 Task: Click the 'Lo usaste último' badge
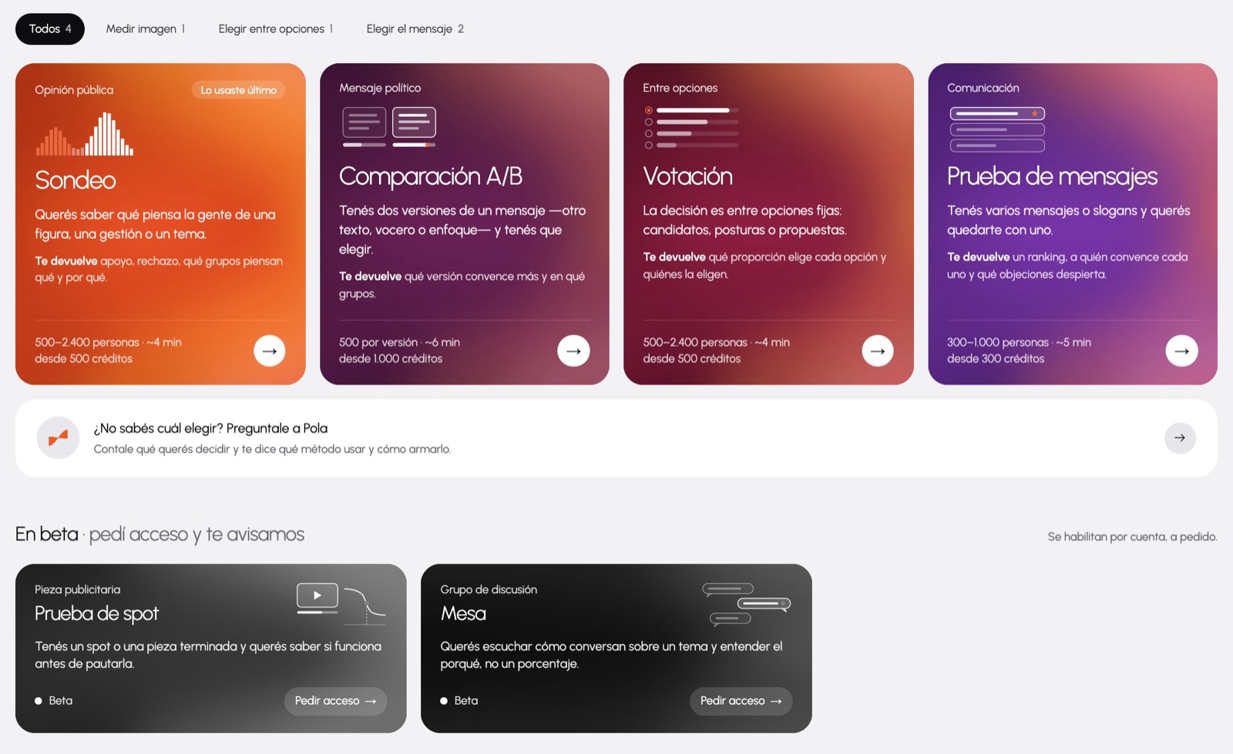(238, 90)
